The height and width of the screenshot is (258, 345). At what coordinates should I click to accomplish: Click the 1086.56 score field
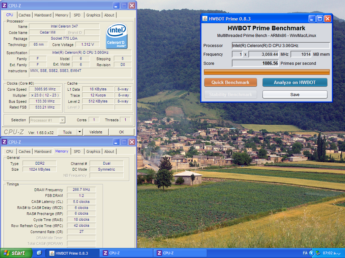click(255, 63)
